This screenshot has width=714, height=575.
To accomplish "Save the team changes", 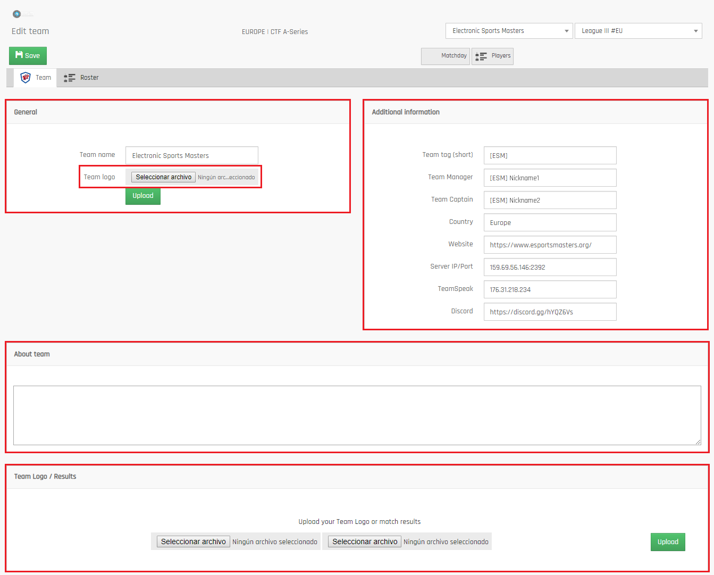I will coord(28,55).
